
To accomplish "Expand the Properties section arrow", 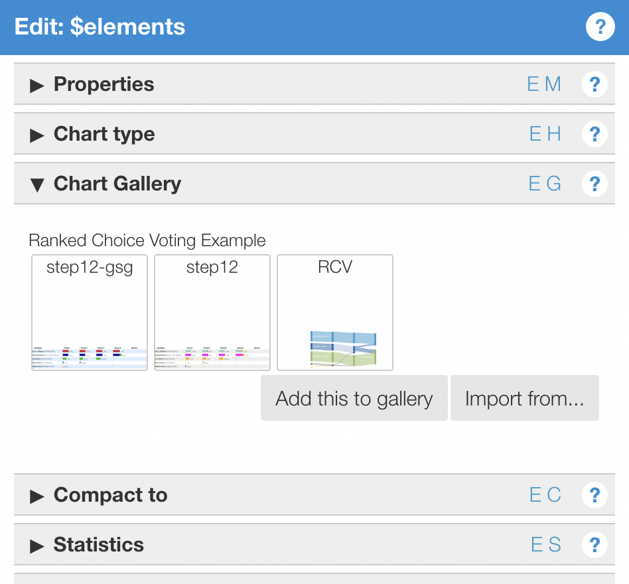I will tap(37, 85).
